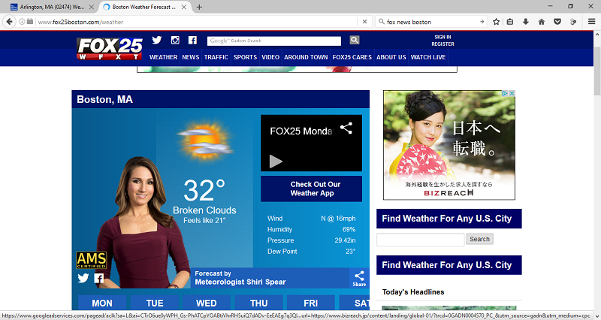Click the Share icon beside meteorologist name
Viewport: 601px width, 320px height.
[359, 278]
